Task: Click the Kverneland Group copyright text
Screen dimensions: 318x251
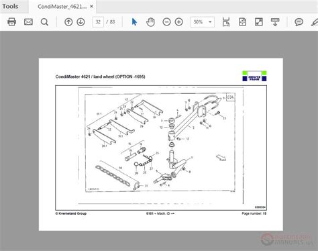Action: [x=71, y=213]
